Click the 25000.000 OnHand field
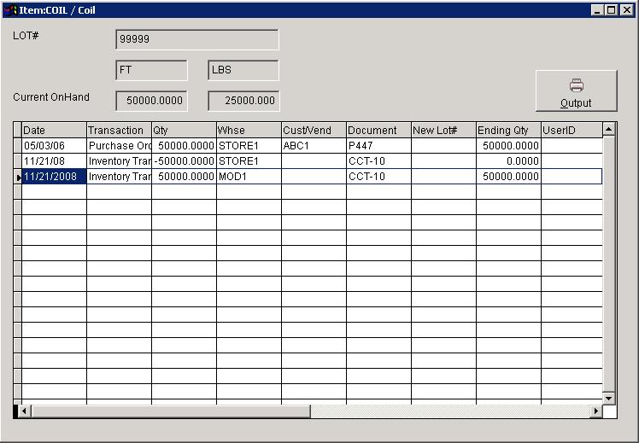The image size is (639, 443). tap(243, 101)
